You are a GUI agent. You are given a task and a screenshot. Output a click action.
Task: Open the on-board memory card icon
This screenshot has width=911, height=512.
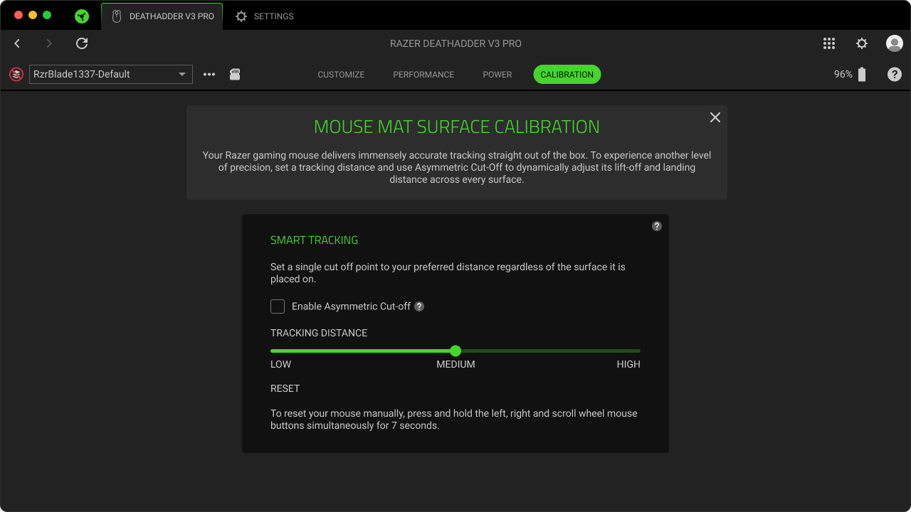(235, 74)
